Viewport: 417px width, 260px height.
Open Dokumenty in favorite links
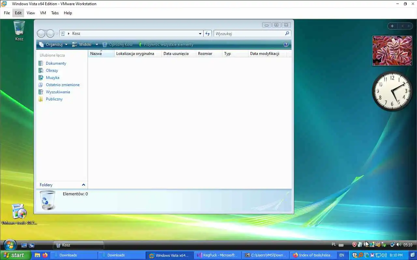(x=56, y=63)
